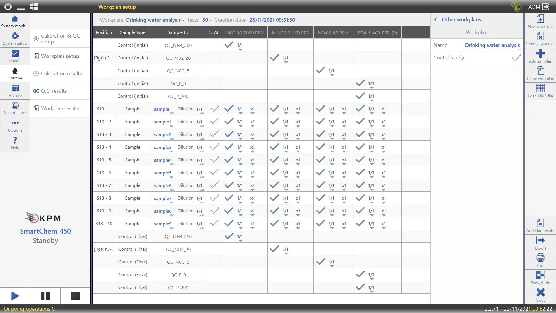Click the New workplan icon
The width and height of the screenshot is (556, 313).
coord(540,19)
